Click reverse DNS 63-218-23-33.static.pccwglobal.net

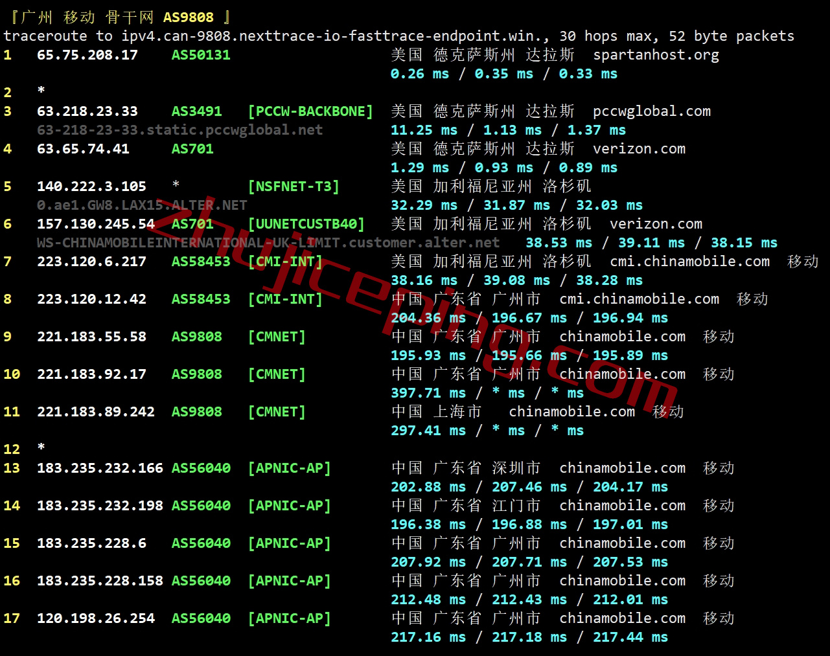[x=179, y=130]
